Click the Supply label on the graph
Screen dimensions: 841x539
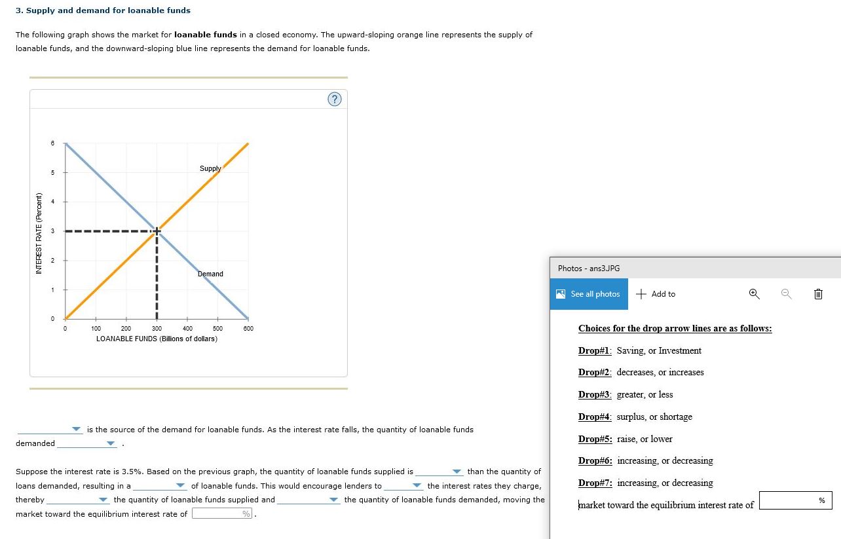coord(210,168)
